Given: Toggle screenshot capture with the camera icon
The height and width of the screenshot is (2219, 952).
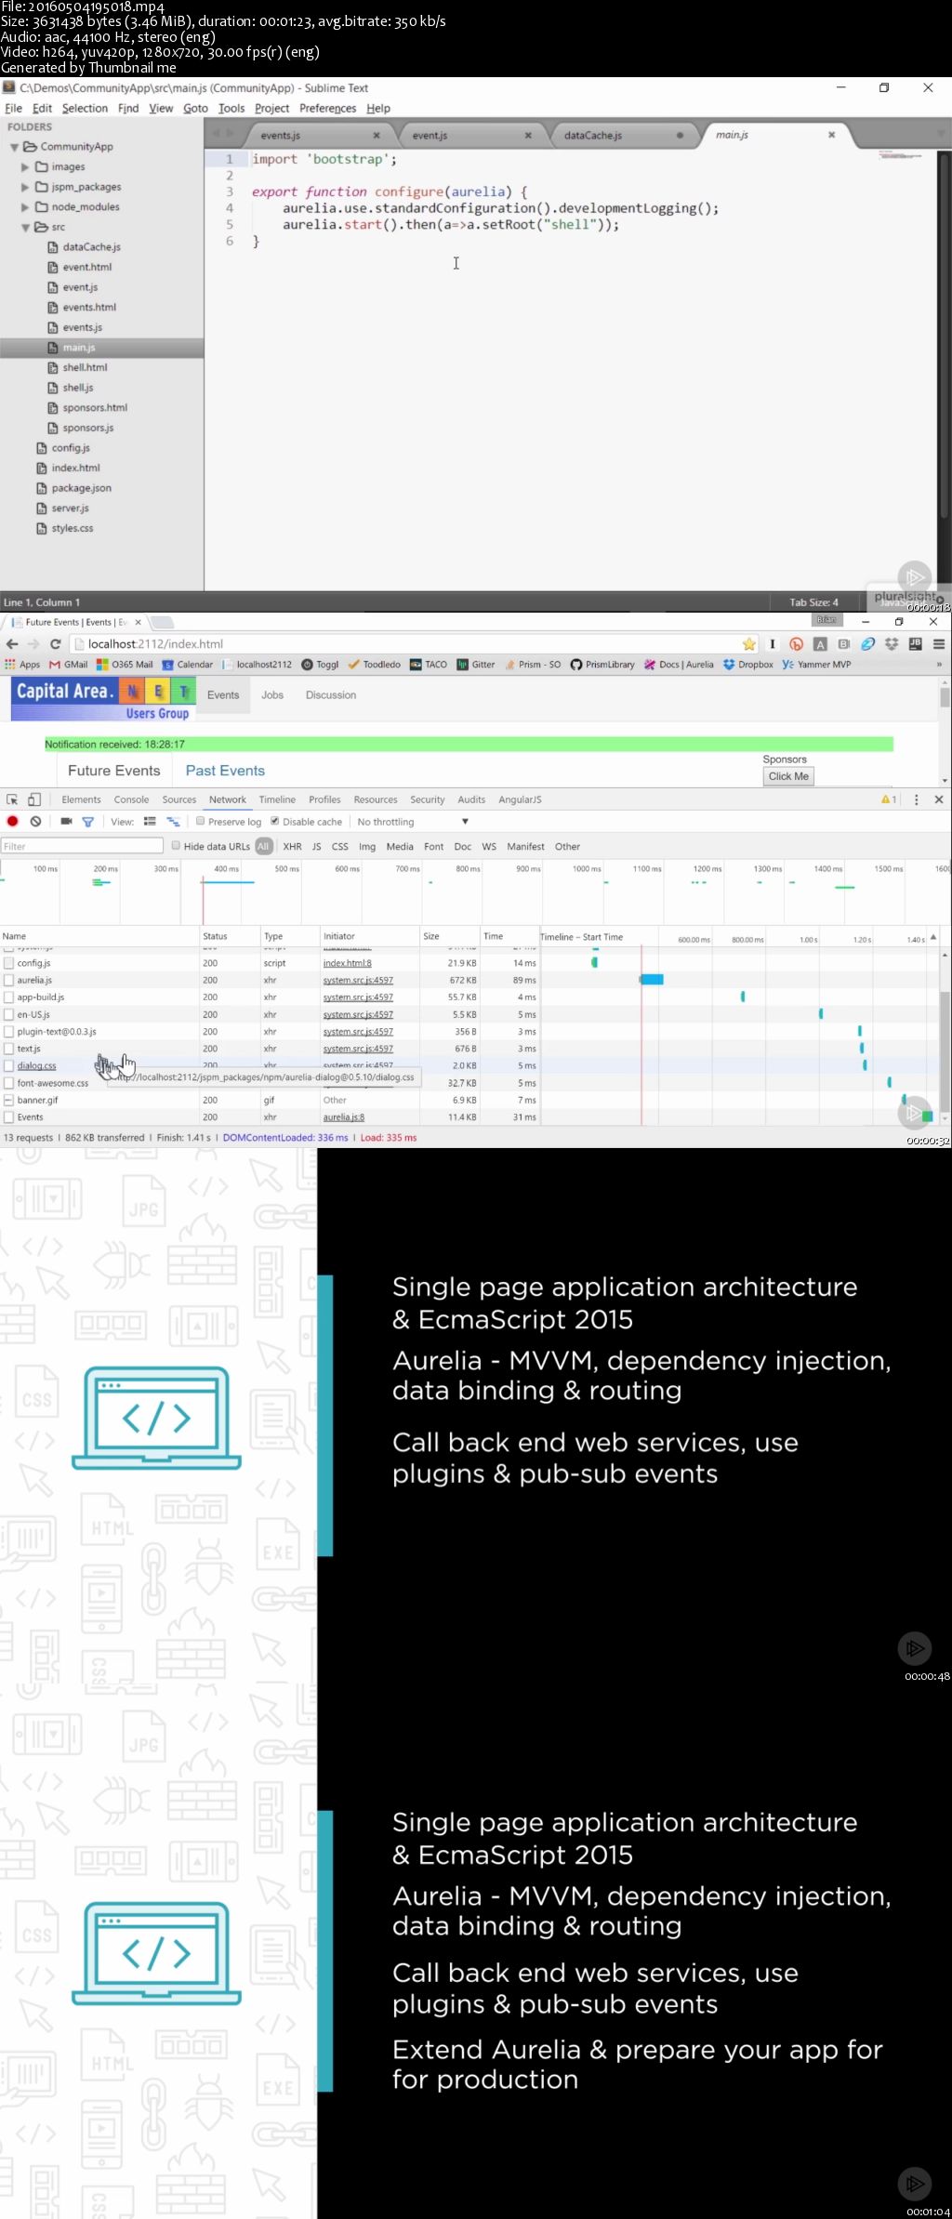Looking at the screenshot, I should click(x=66, y=822).
